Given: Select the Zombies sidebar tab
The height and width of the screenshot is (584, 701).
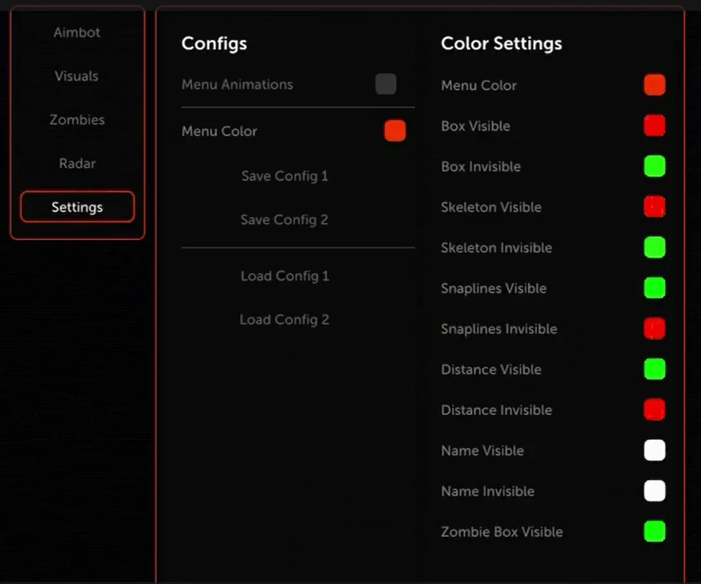Looking at the screenshot, I should [x=77, y=120].
